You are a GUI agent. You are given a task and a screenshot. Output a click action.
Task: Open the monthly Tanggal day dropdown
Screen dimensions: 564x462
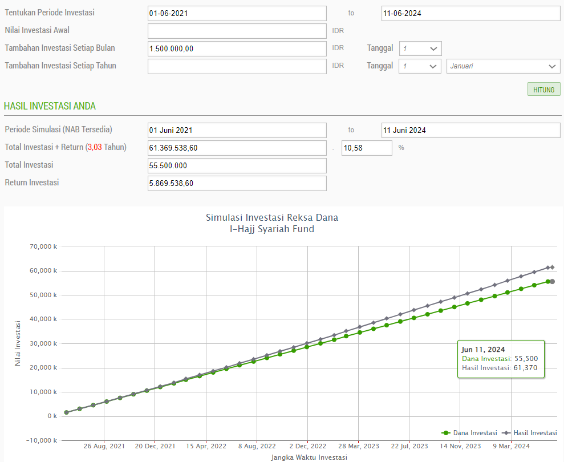(x=420, y=48)
